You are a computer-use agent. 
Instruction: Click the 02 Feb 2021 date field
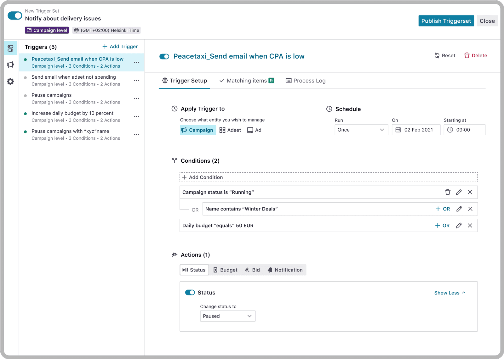tap(416, 130)
